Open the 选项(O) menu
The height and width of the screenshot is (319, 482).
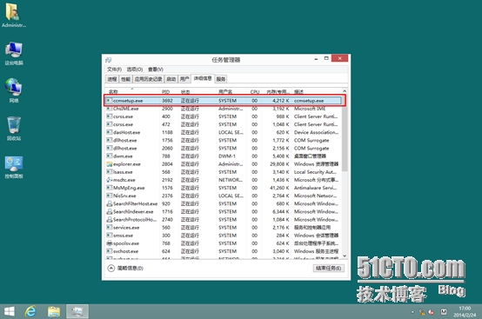135,70
